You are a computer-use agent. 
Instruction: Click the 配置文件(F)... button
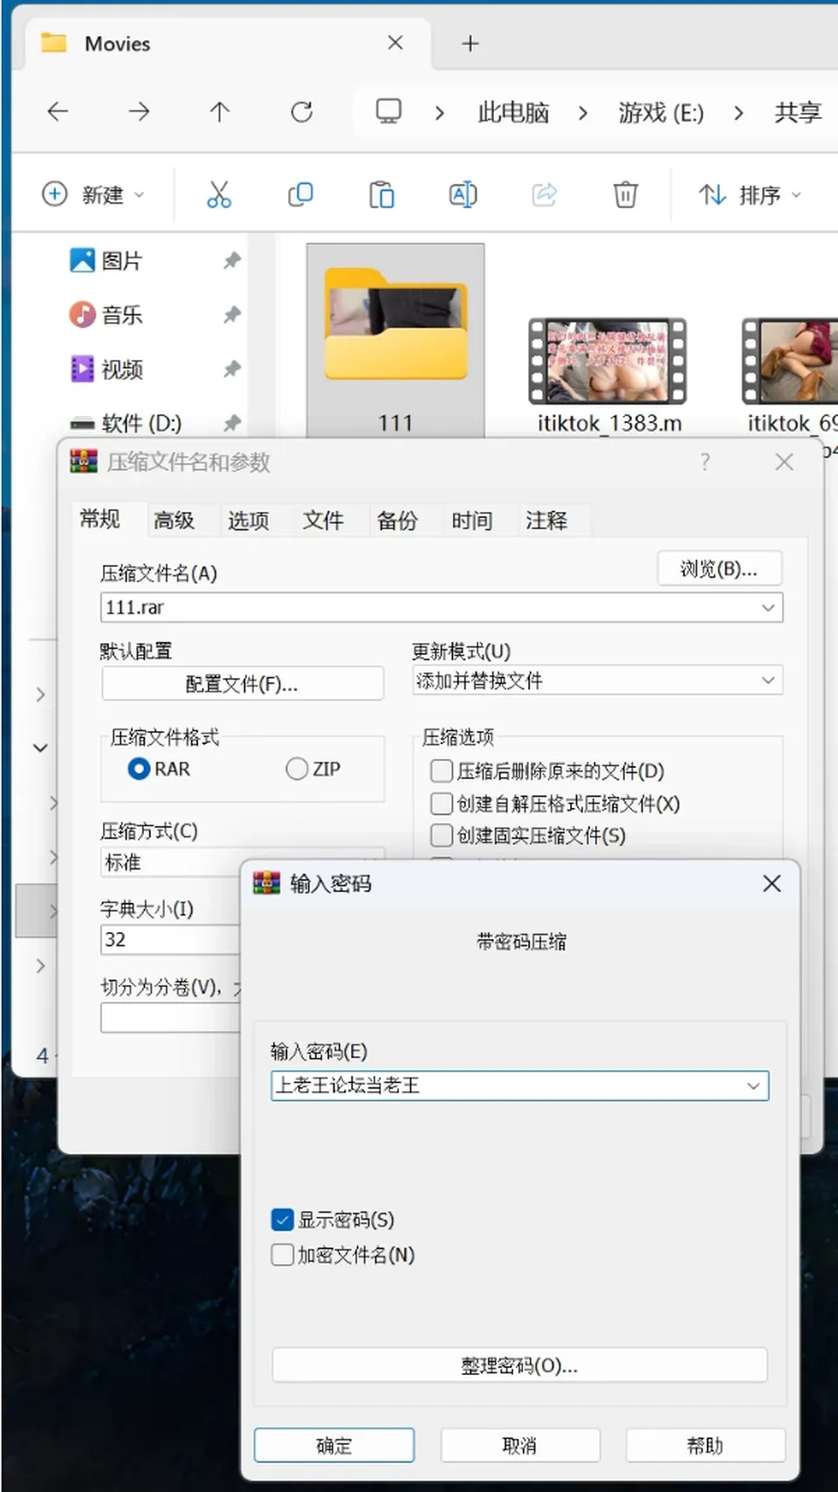coord(243,684)
